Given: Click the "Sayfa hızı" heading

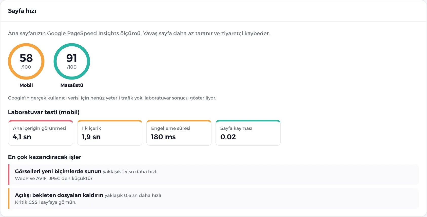Looking at the screenshot, I should [x=22, y=11].
